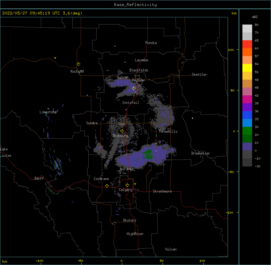Click the yellow V marker northeast of Calgary
The image size is (271, 265).
[135, 184]
